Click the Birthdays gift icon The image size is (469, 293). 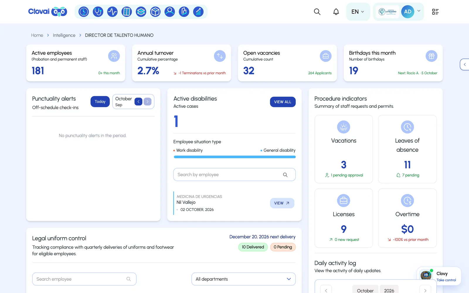tap(431, 56)
